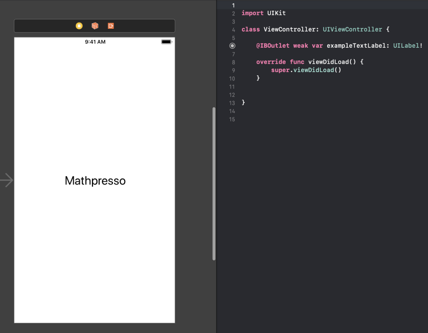Image resolution: width=428 pixels, height=333 pixels.
Task: Click the canvas vertical scrollbar
Action: [214, 183]
